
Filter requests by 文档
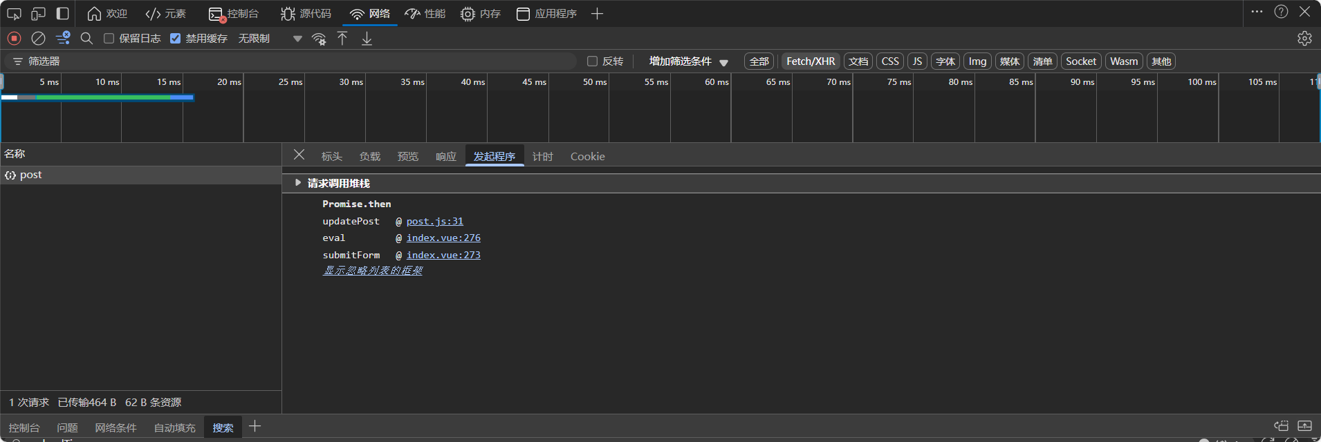(858, 61)
